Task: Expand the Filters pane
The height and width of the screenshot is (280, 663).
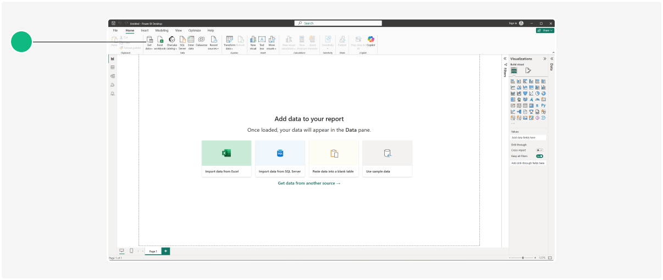Action: (505, 59)
